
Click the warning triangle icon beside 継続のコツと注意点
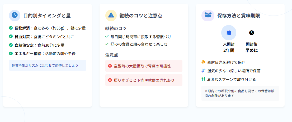(111, 15)
